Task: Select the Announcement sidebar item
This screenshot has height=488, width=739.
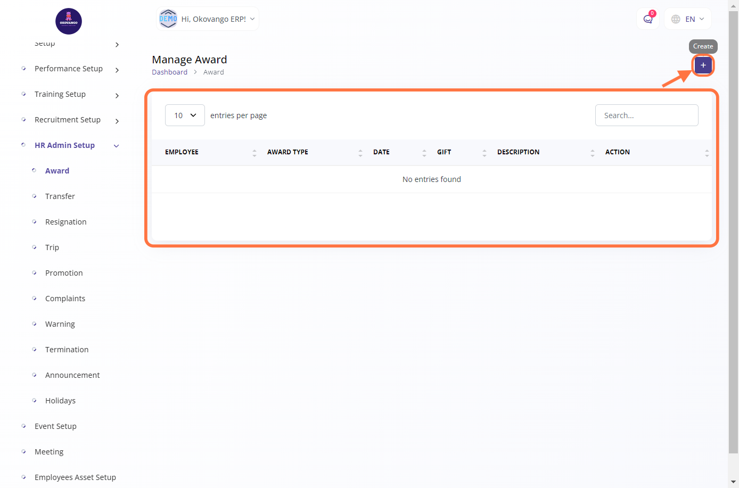Action: 72,375
